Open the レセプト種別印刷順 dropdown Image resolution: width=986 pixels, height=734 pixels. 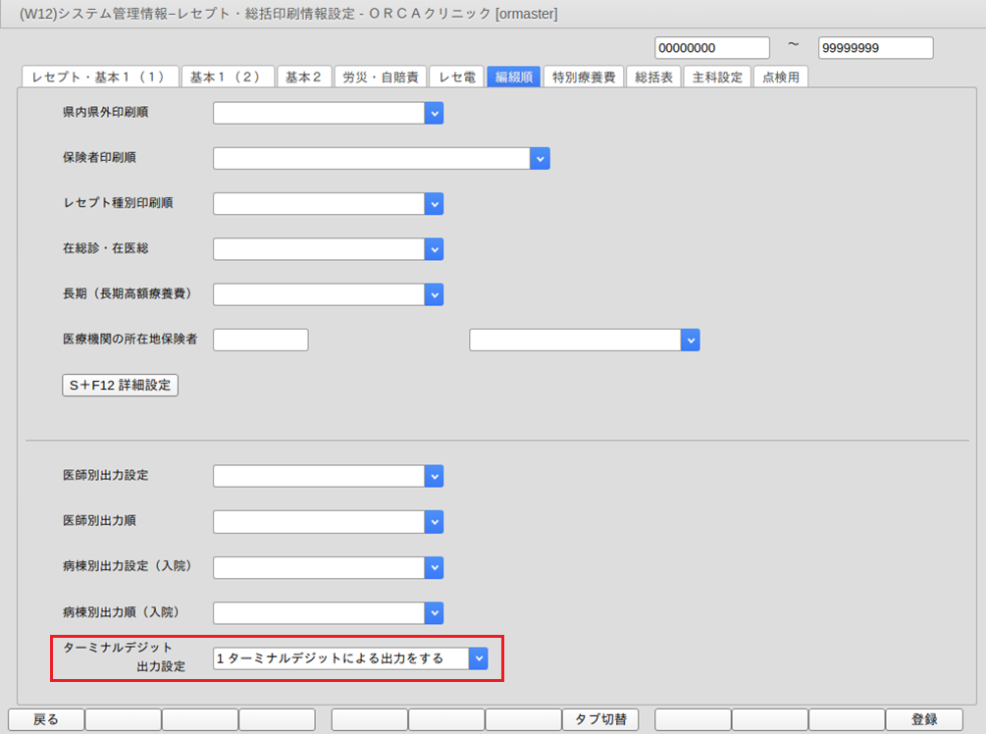(x=434, y=204)
